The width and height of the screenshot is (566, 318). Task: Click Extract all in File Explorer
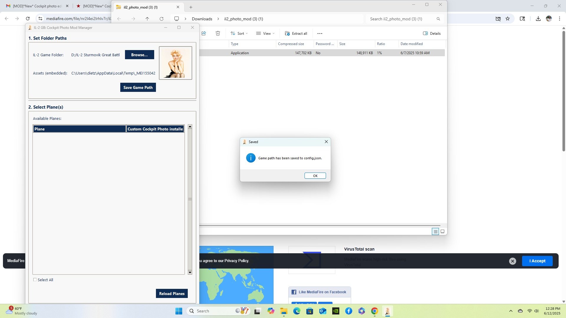click(x=296, y=33)
